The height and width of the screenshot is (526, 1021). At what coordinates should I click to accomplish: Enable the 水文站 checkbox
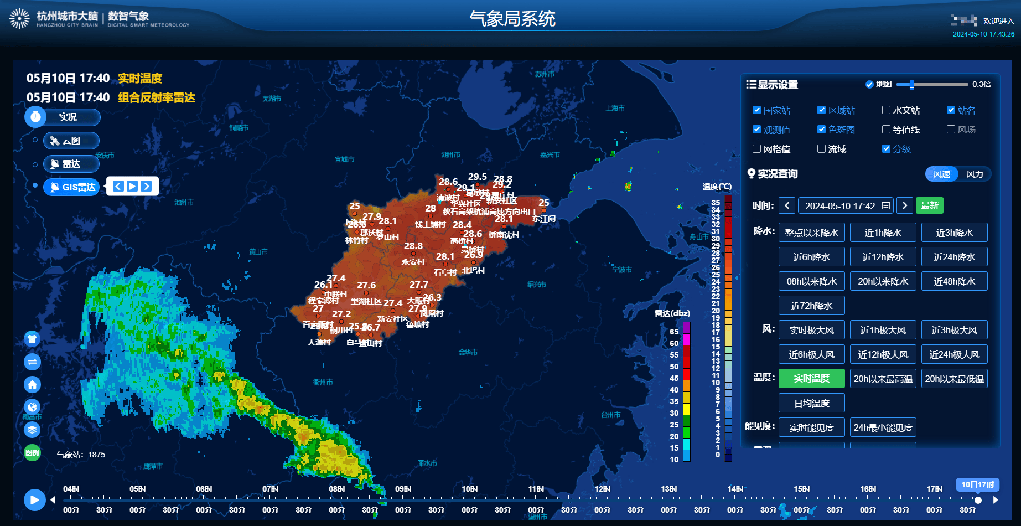point(886,110)
